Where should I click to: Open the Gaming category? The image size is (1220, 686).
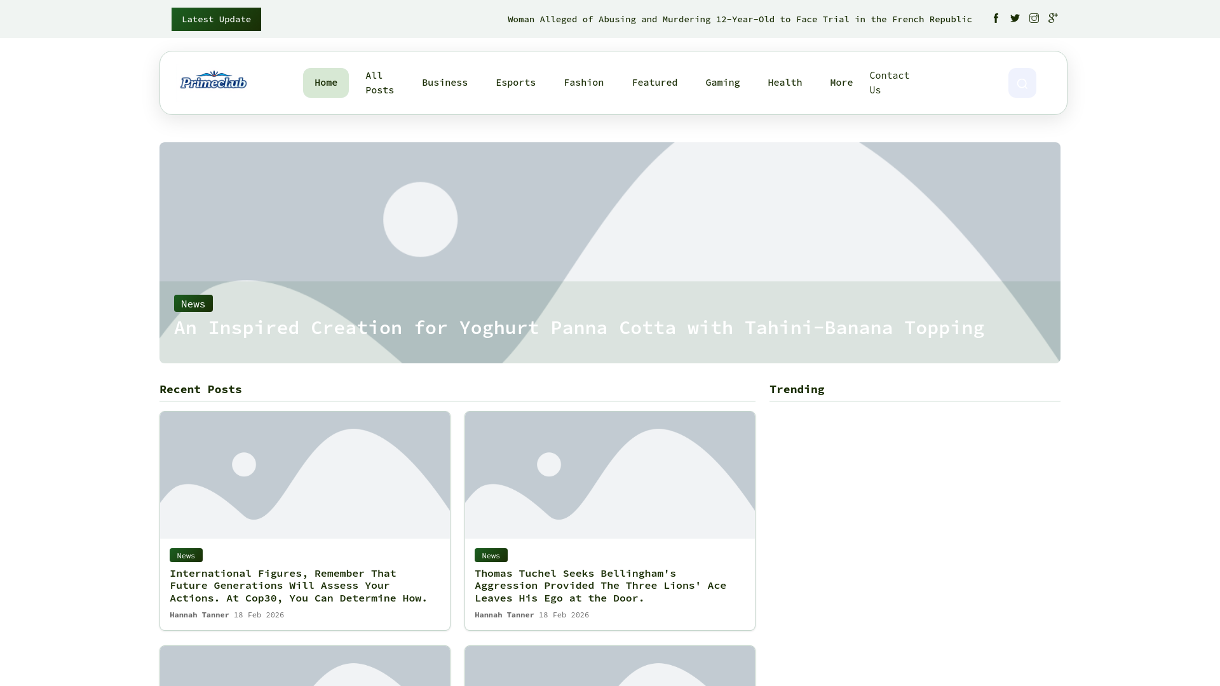click(722, 83)
